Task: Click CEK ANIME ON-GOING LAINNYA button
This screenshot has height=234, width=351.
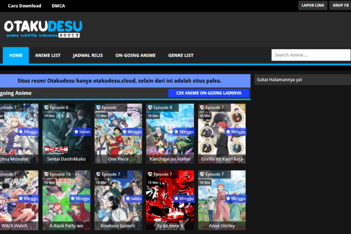Action: (x=209, y=93)
